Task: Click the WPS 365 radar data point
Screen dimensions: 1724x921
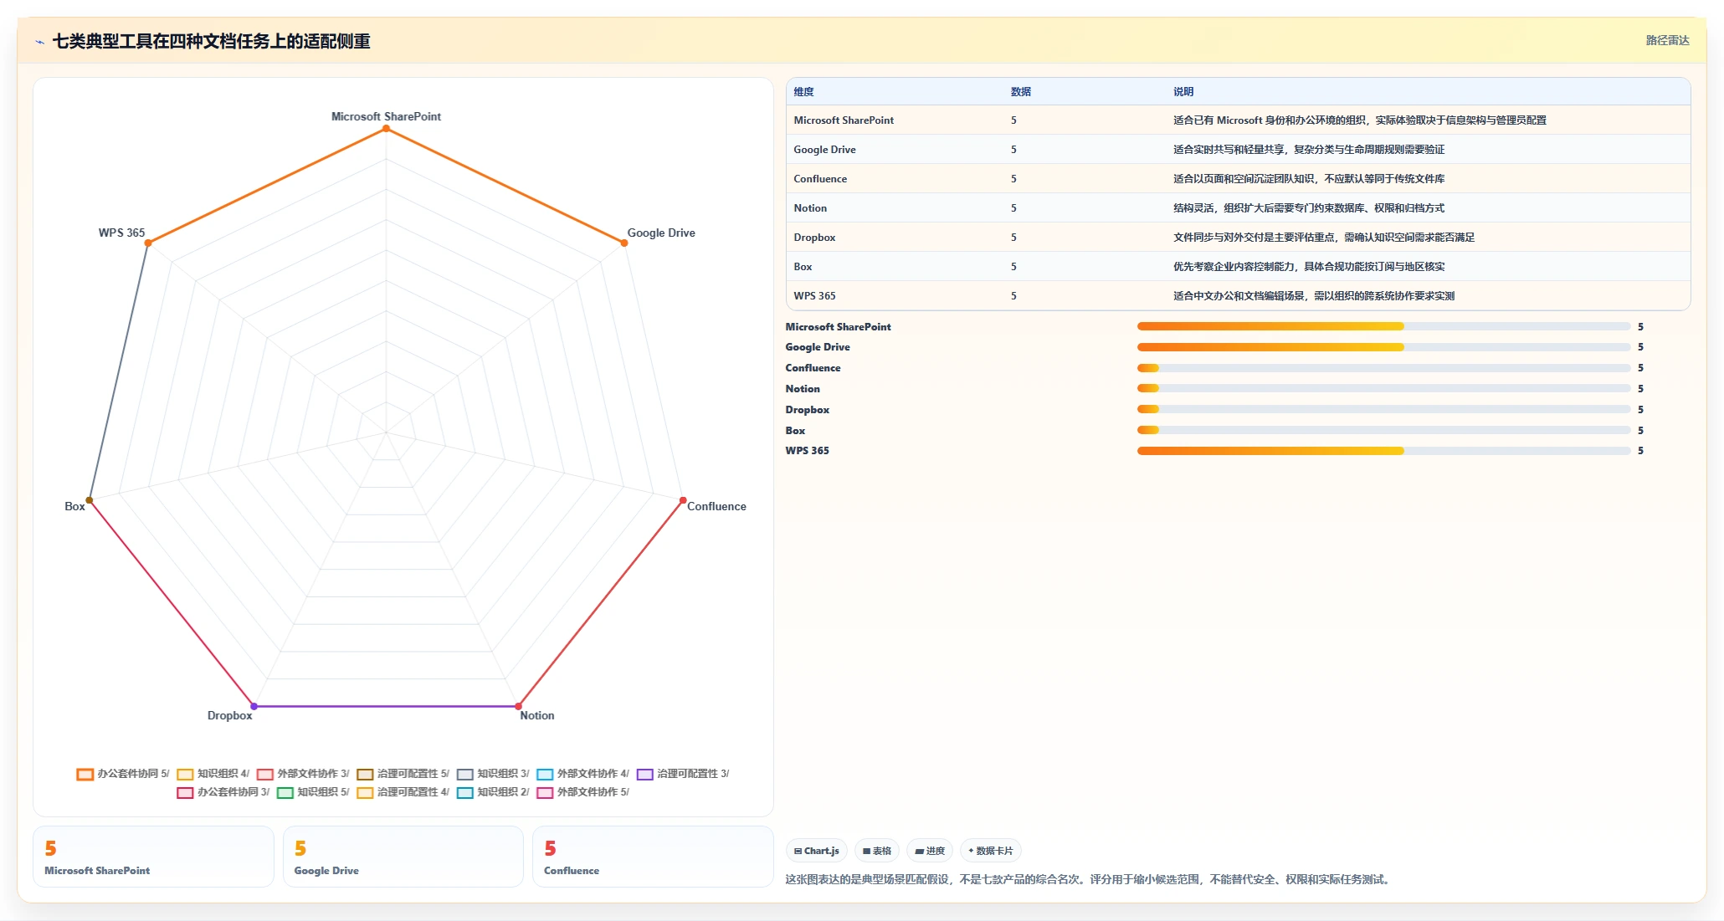Action: click(x=148, y=243)
